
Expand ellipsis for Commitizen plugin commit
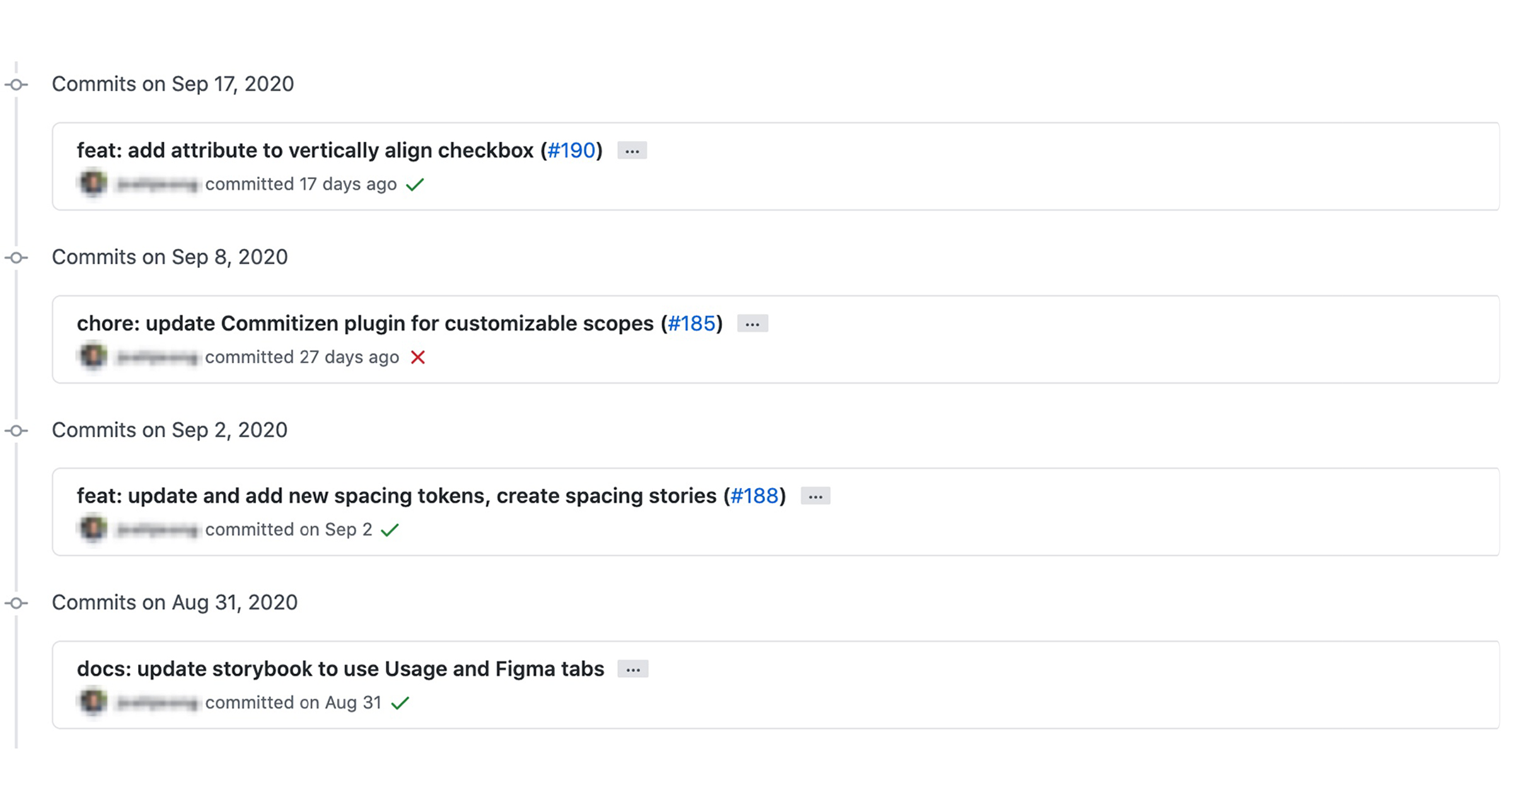pyautogui.click(x=752, y=324)
